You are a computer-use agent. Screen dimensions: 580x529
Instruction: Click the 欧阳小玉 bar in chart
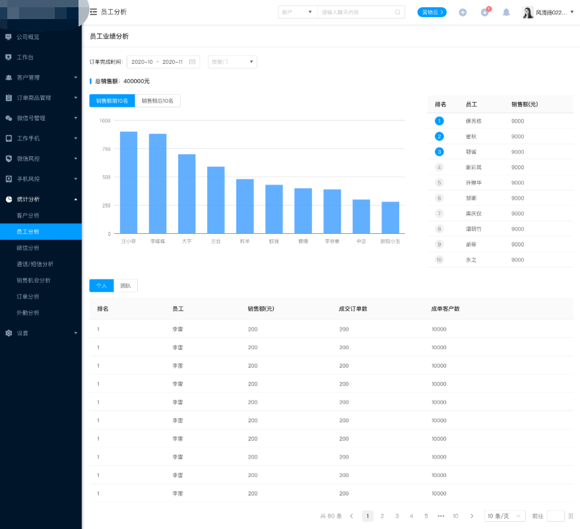(x=390, y=217)
